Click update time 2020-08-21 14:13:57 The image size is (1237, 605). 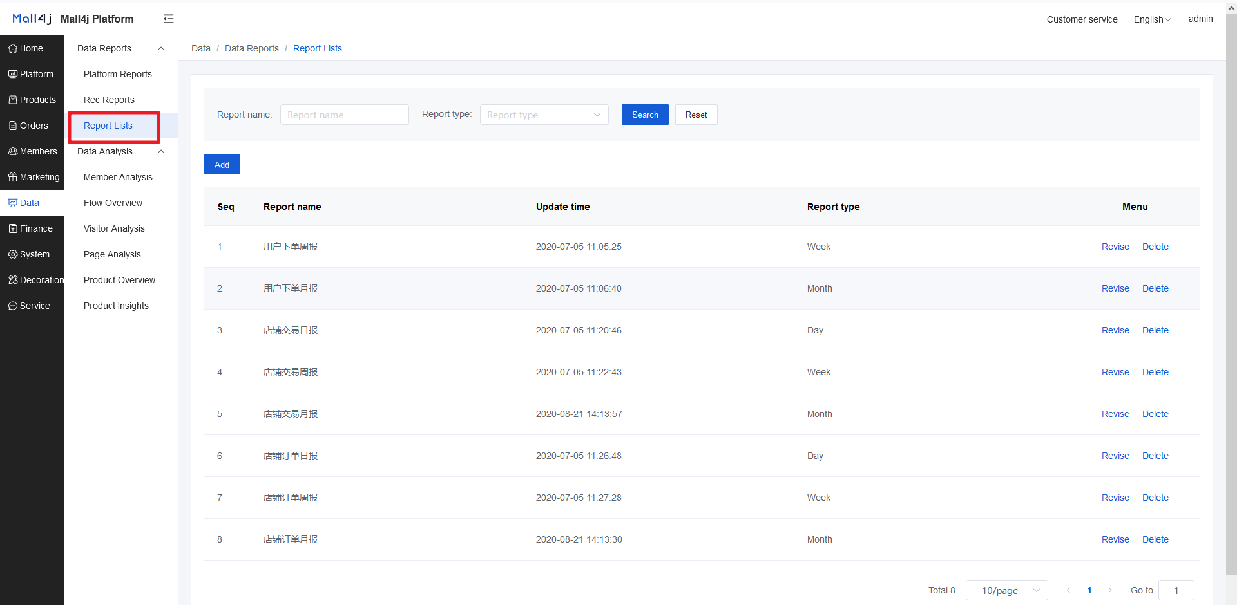[579, 414]
